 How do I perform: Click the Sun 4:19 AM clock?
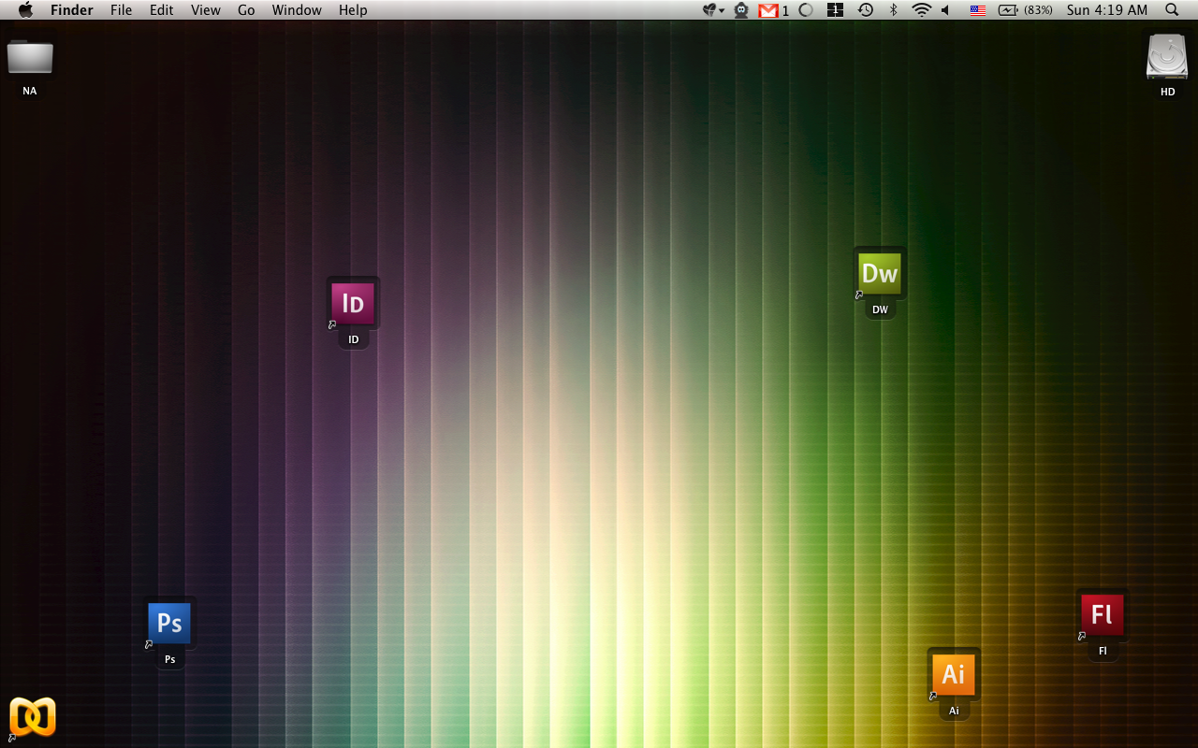tap(1107, 9)
